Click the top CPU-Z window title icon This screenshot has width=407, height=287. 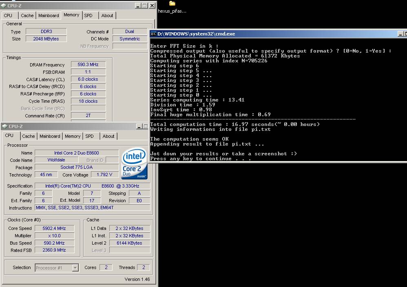point(4,5)
